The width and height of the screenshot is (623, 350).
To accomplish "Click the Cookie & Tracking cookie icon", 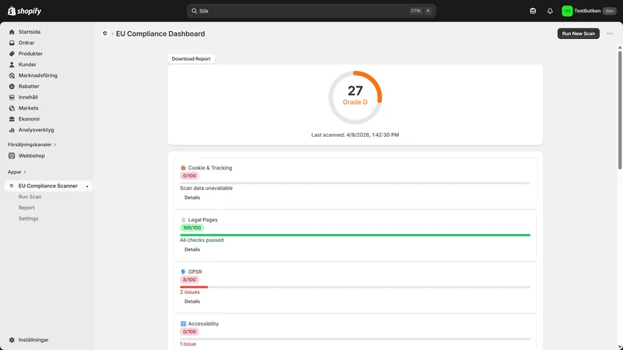I will pyautogui.click(x=183, y=168).
